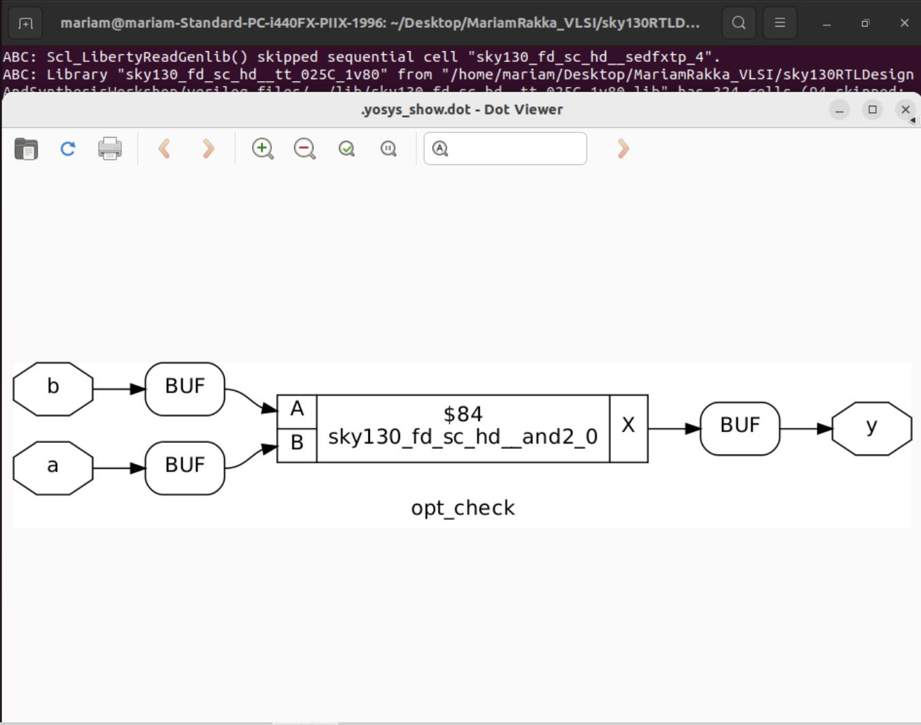This screenshot has height=725, width=921.
Task: Navigate back in the Dot Viewer history
Action: 163,149
